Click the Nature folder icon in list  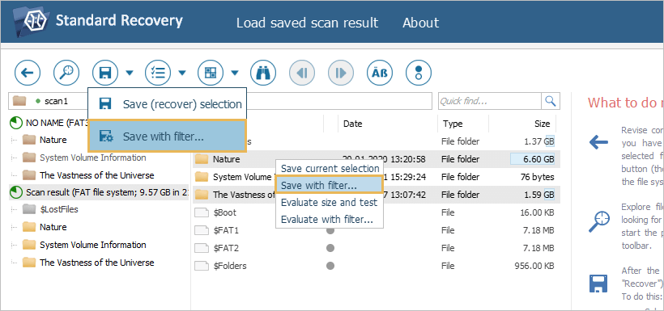click(202, 159)
